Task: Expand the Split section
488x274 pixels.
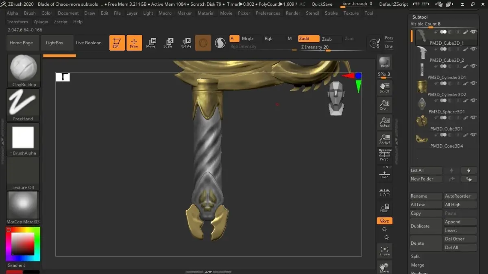Action: tap(415, 257)
